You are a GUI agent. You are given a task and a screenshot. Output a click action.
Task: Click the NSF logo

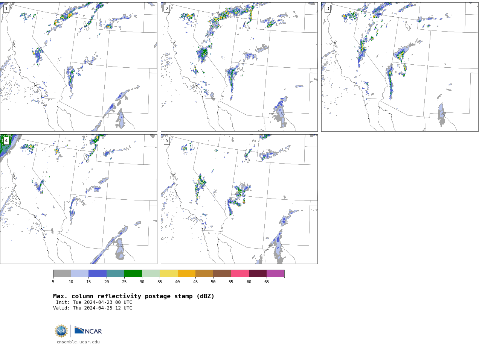61,331
